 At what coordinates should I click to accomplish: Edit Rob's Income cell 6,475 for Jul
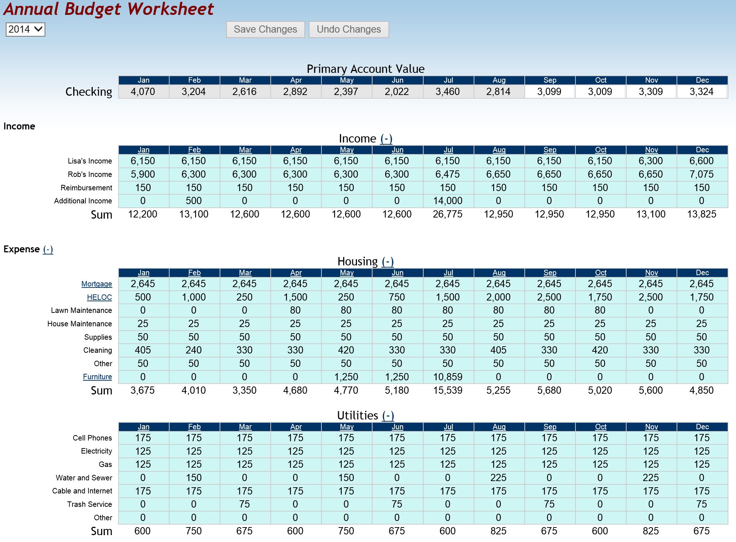pyautogui.click(x=448, y=174)
